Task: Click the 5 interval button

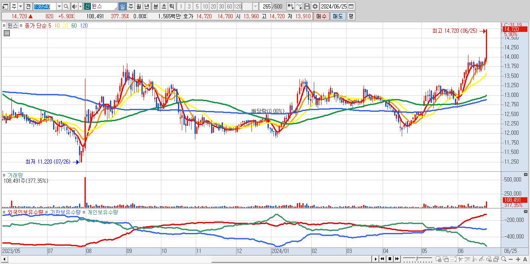Action: [x=197, y=6]
